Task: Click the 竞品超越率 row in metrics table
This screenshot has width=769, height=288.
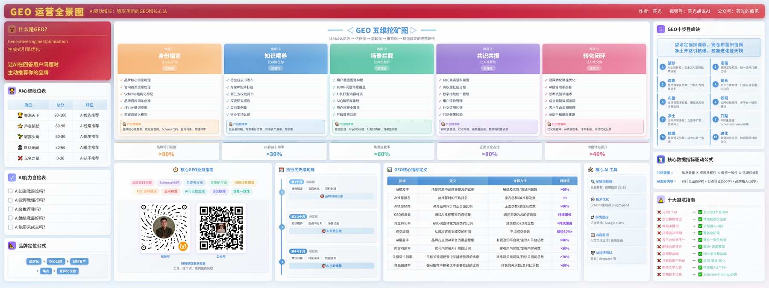Action: click(x=482, y=265)
